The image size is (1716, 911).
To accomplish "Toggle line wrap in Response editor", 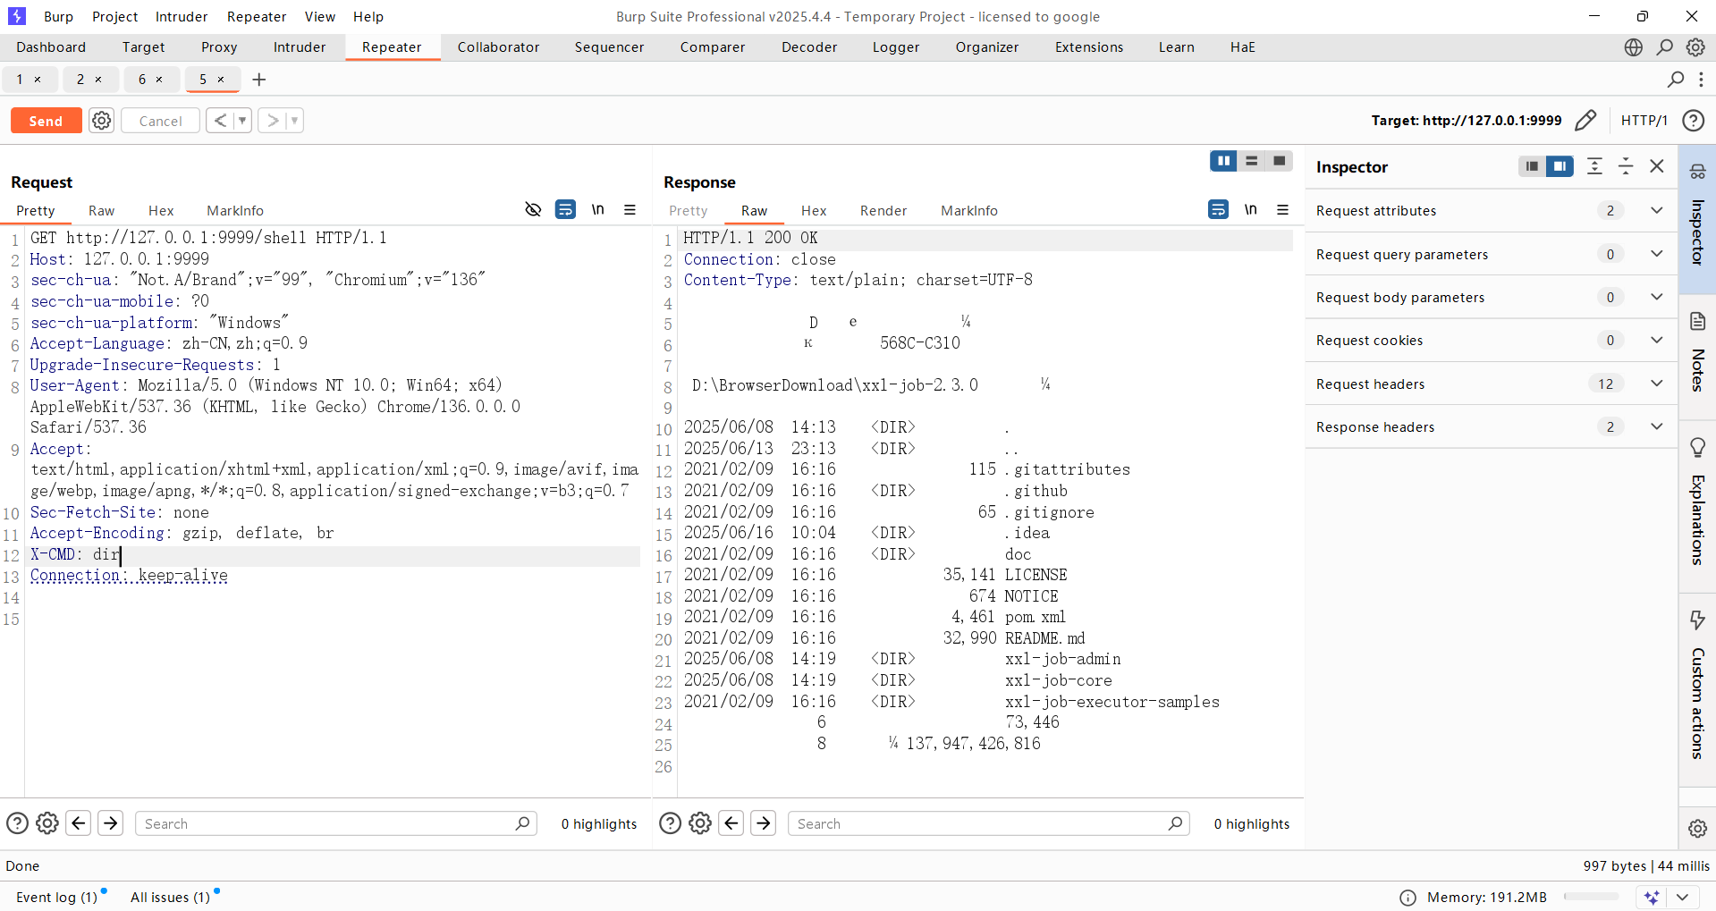I will click(x=1218, y=209).
